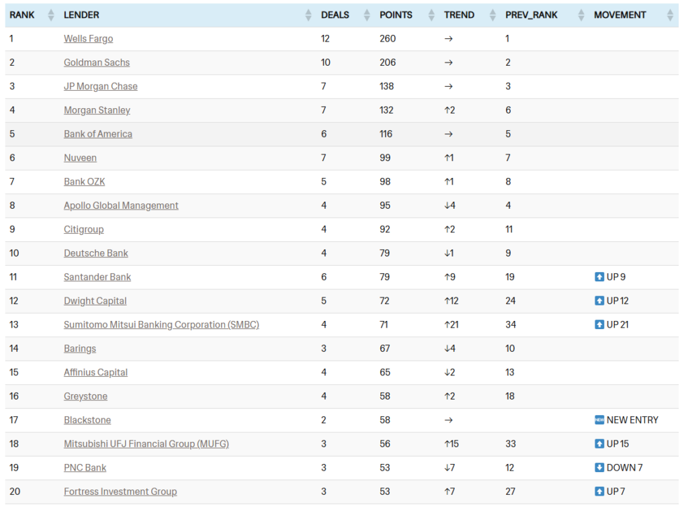Click the SMBC up-arrow movement icon
Viewport: 688px width, 507px height.
(599, 324)
